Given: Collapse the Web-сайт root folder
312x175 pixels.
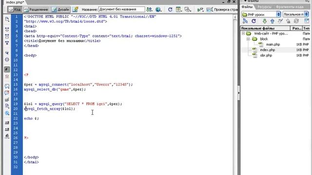Looking at the screenshot, I should [x=243, y=34].
